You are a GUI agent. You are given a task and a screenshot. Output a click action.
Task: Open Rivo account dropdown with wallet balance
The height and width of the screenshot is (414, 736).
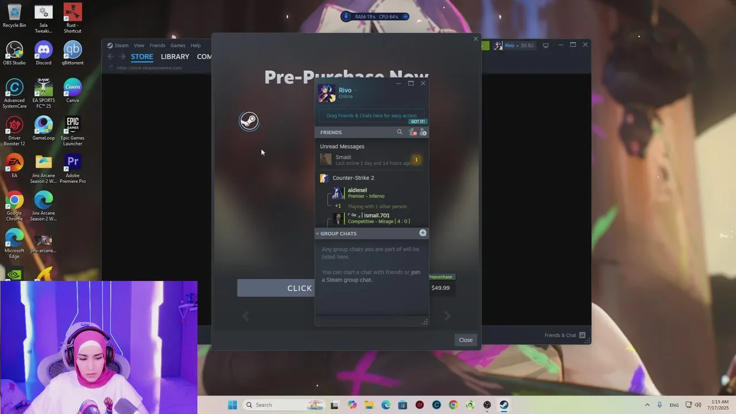513,45
